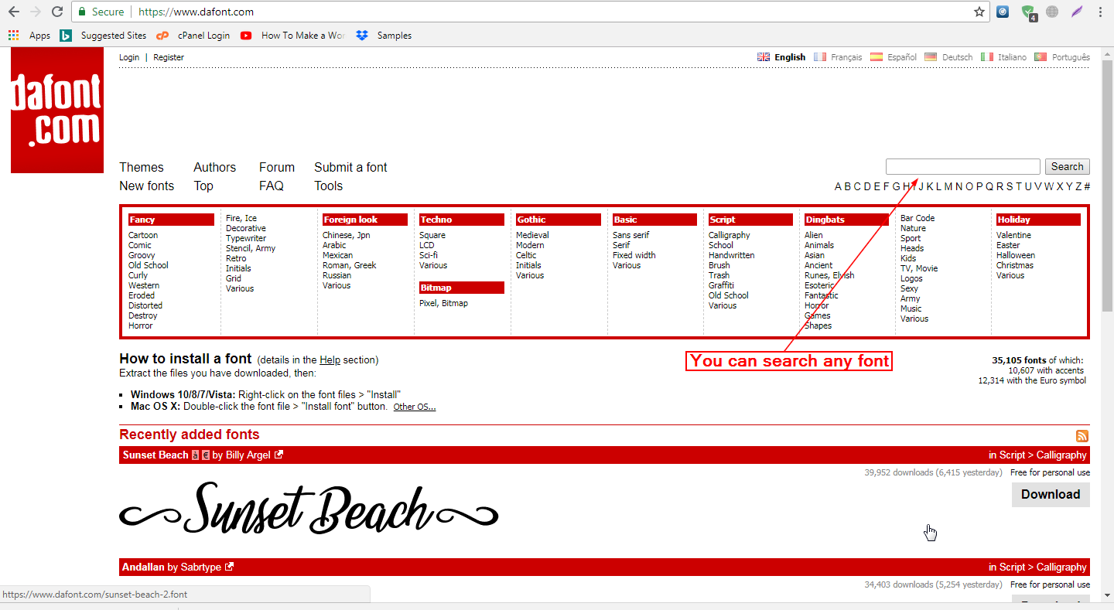This screenshot has width=1114, height=610.
Task: Open Billy Argel author page
Action: pyautogui.click(x=248, y=455)
